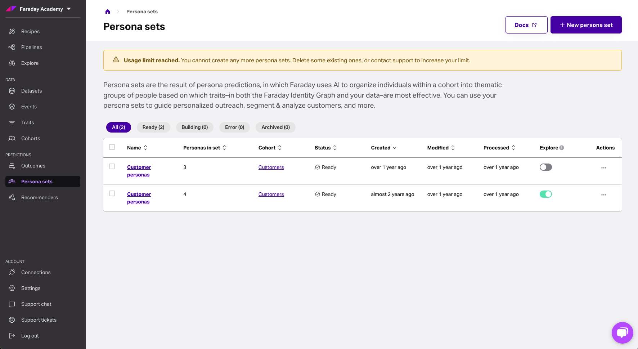Screen dimensions: 638x349
Task: Check the select-all header checkbox
Action: (x=112, y=147)
